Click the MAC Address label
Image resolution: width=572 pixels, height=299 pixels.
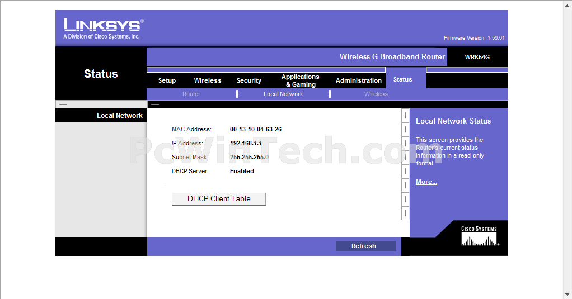tap(191, 129)
